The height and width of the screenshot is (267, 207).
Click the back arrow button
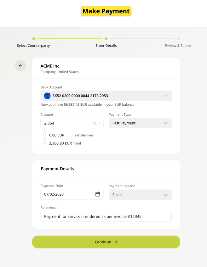point(20,65)
